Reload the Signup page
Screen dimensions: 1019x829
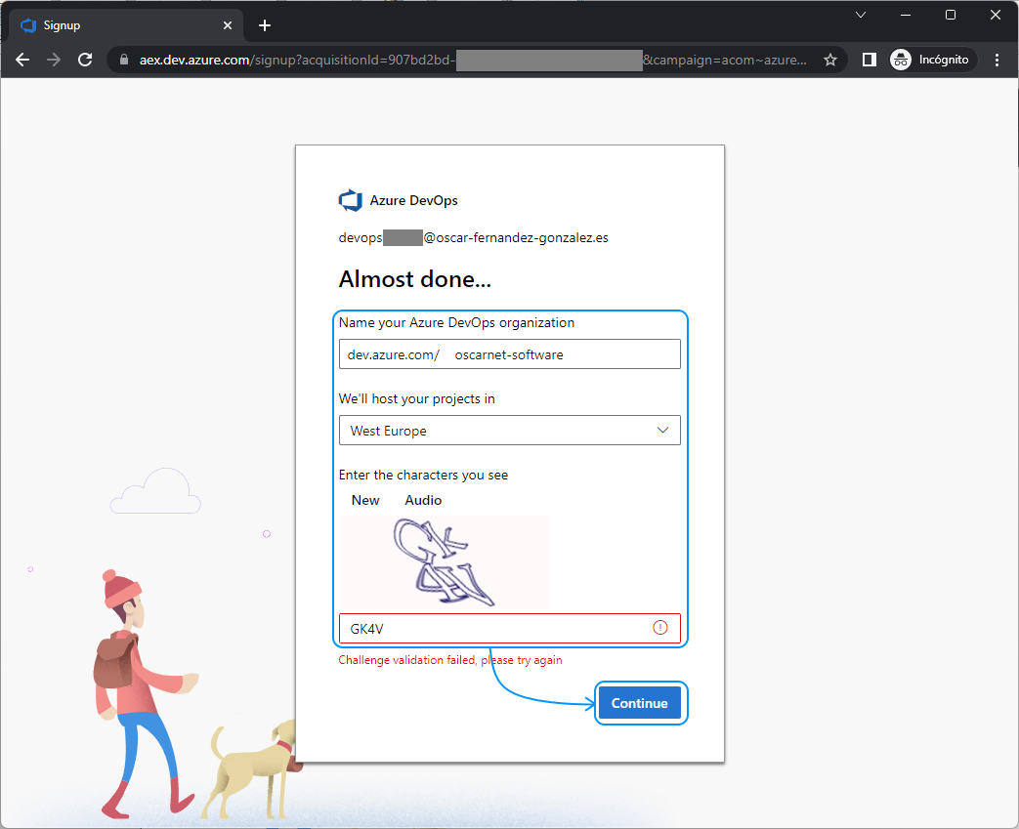(x=85, y=60)
